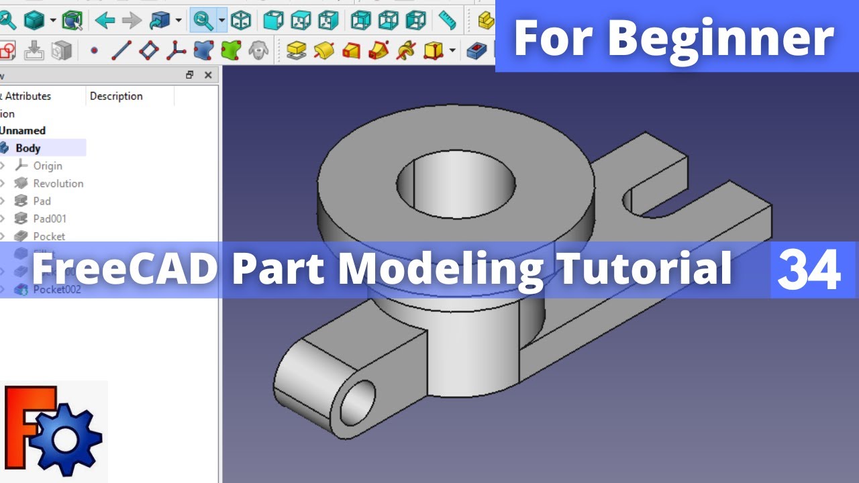The width and height of the screenshot is (859, 483).
Task: Select Revolution feature in tree
Action: [x=58, y=183]
